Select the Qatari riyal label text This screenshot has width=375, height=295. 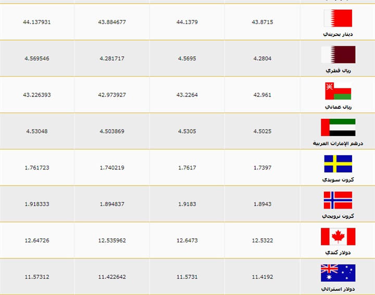(x=338, y=70)
